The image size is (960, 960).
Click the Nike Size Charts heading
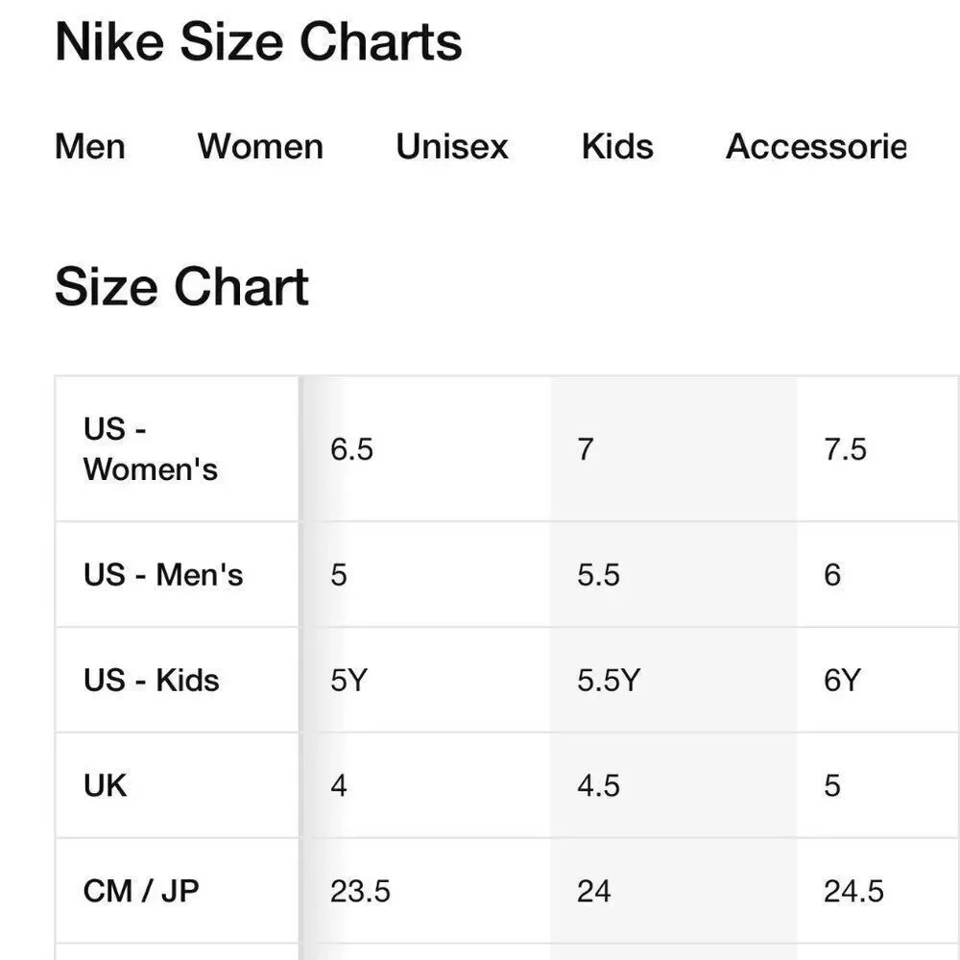(x=258, y=41)
